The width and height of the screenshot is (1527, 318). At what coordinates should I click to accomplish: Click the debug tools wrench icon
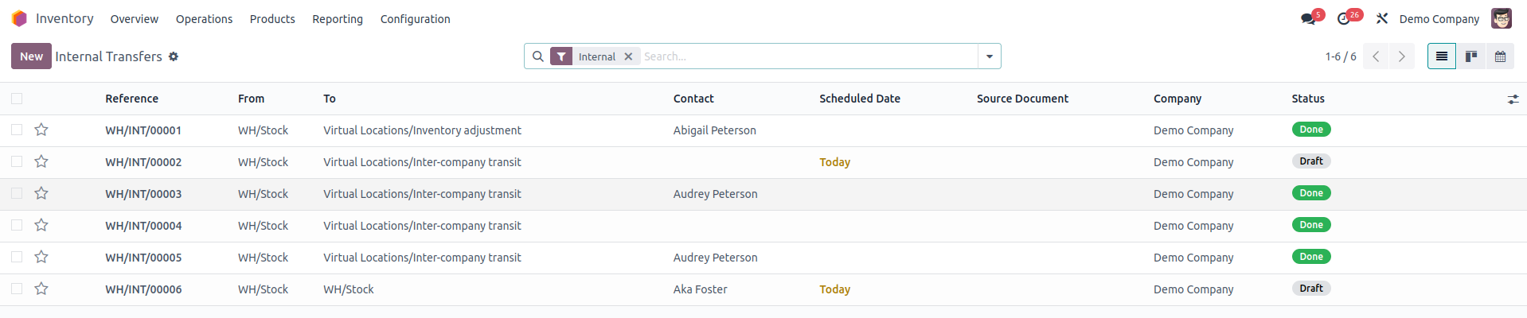coord(1382,19)
